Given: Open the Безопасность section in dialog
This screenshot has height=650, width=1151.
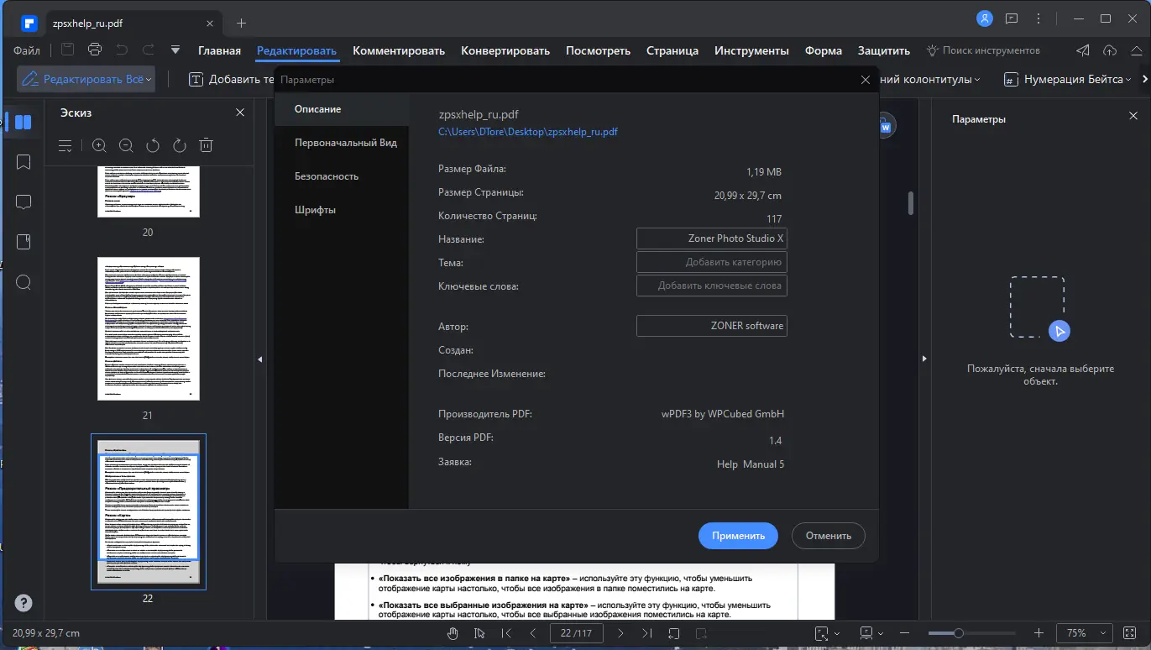Looking at the screenshot, I should (x=342, y=176).
